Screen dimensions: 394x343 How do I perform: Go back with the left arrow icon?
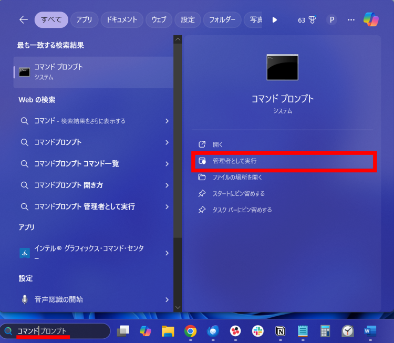point(23,19)
